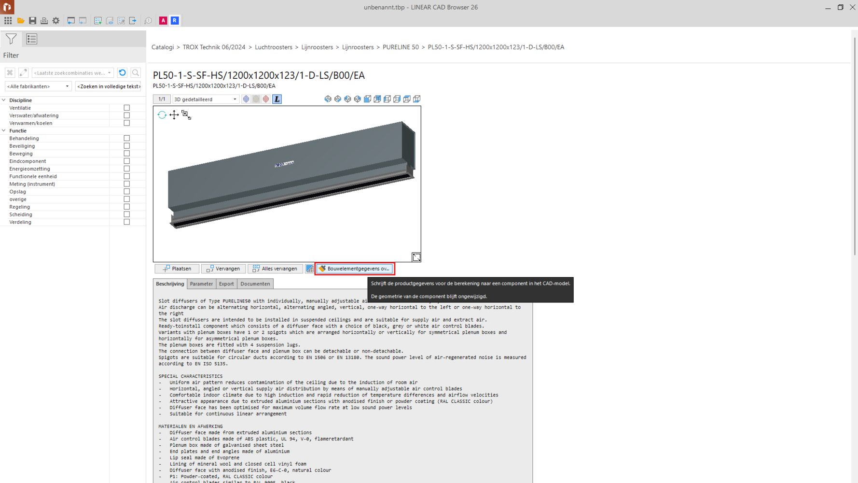This screenshot has width=858, height=483.
Task: Click the full text search field
Action: pyautogui.click(x=109, y=86)
